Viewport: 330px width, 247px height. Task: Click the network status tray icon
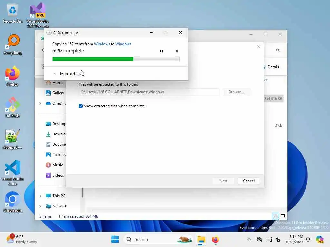[269, 239]
